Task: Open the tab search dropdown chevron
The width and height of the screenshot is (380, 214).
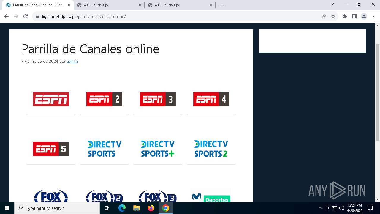Action: [332, 4]
